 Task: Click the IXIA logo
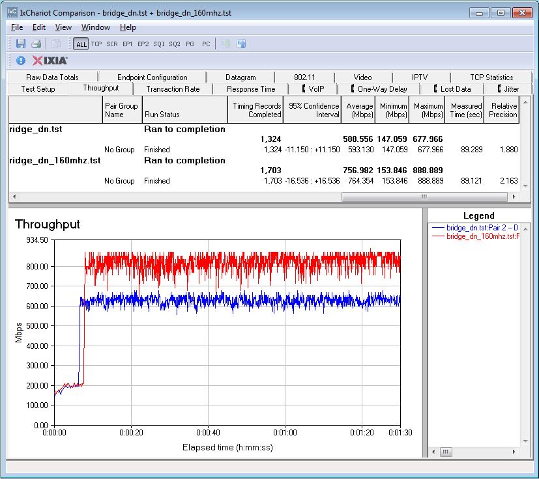point(50,61)
